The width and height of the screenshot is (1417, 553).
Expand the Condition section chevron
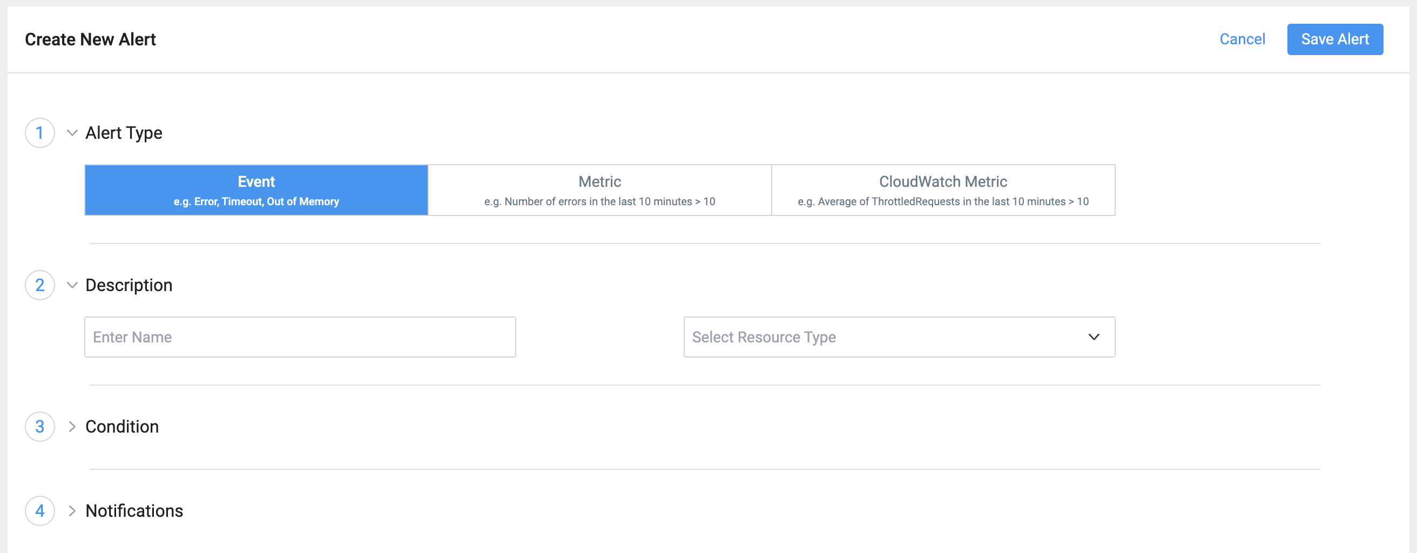[72, 427]
